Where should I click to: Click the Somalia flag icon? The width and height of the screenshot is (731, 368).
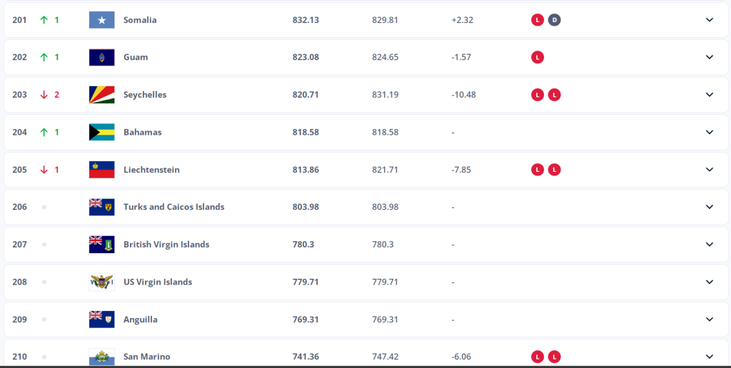(101, 20)
